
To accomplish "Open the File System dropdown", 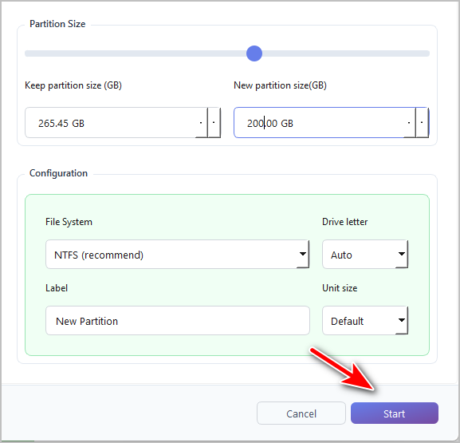I will (x=177, y=255).
